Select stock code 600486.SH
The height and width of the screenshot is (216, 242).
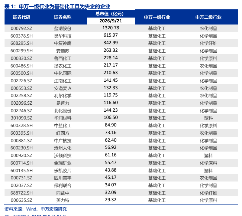[21, 66]
